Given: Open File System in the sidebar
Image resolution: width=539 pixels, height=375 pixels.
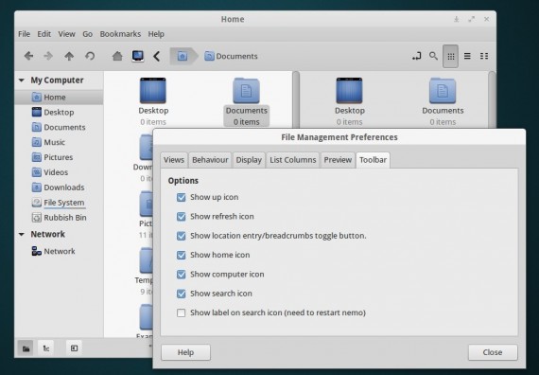Looking at the screenshot, I should (x=59, y=203).
